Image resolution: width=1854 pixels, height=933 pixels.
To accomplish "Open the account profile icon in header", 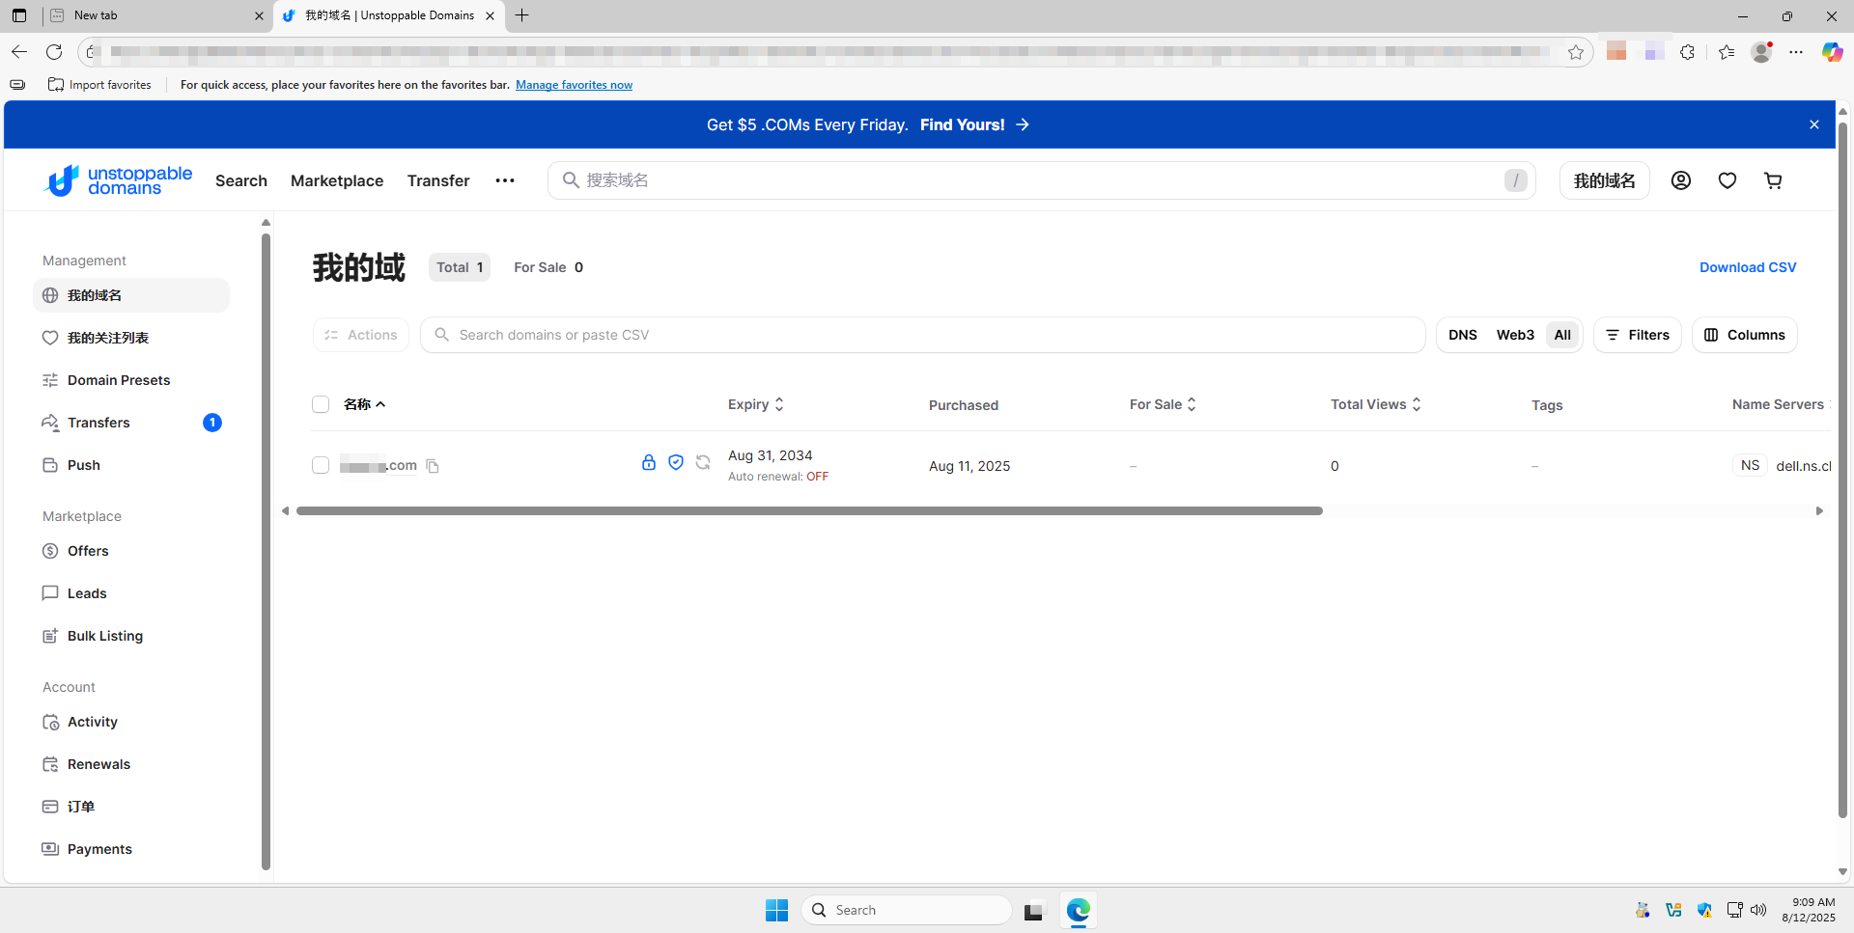I will [1680, 180].
